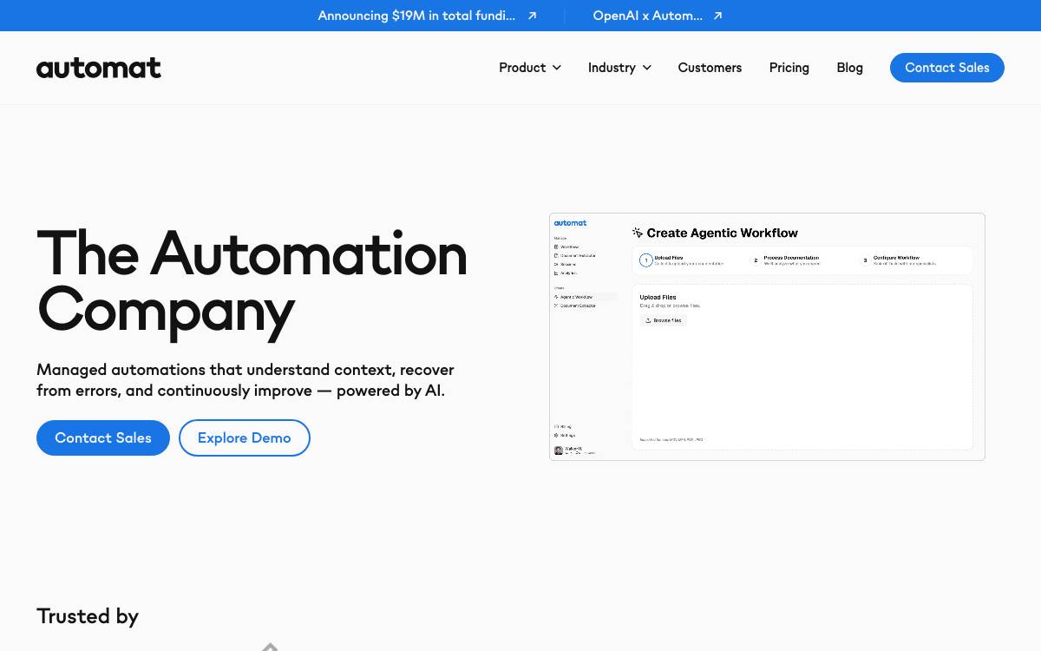Click the "Create Agentic Workflow" title in the preview
This screenshot has height=651, width=1041.
[x=723, y=233]
